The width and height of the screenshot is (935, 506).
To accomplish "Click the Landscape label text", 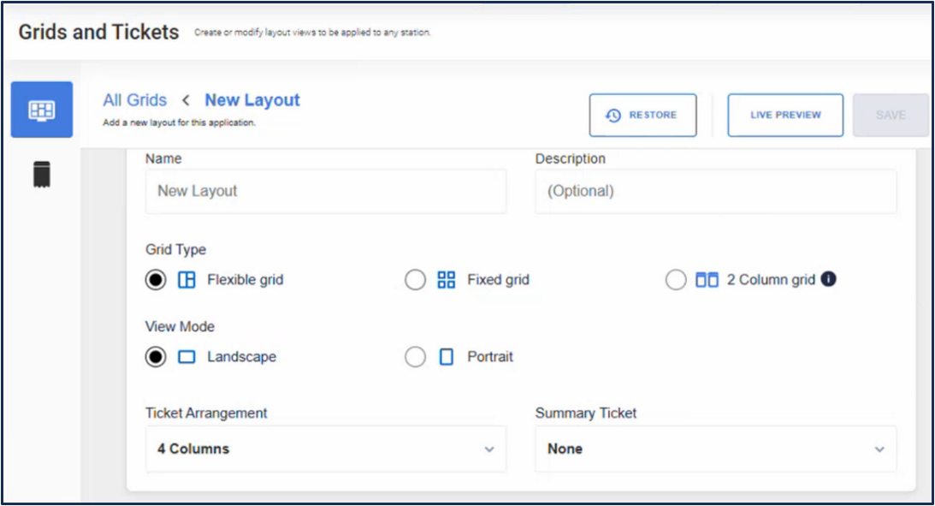I will pyautogui.click(x=241, y=357).
